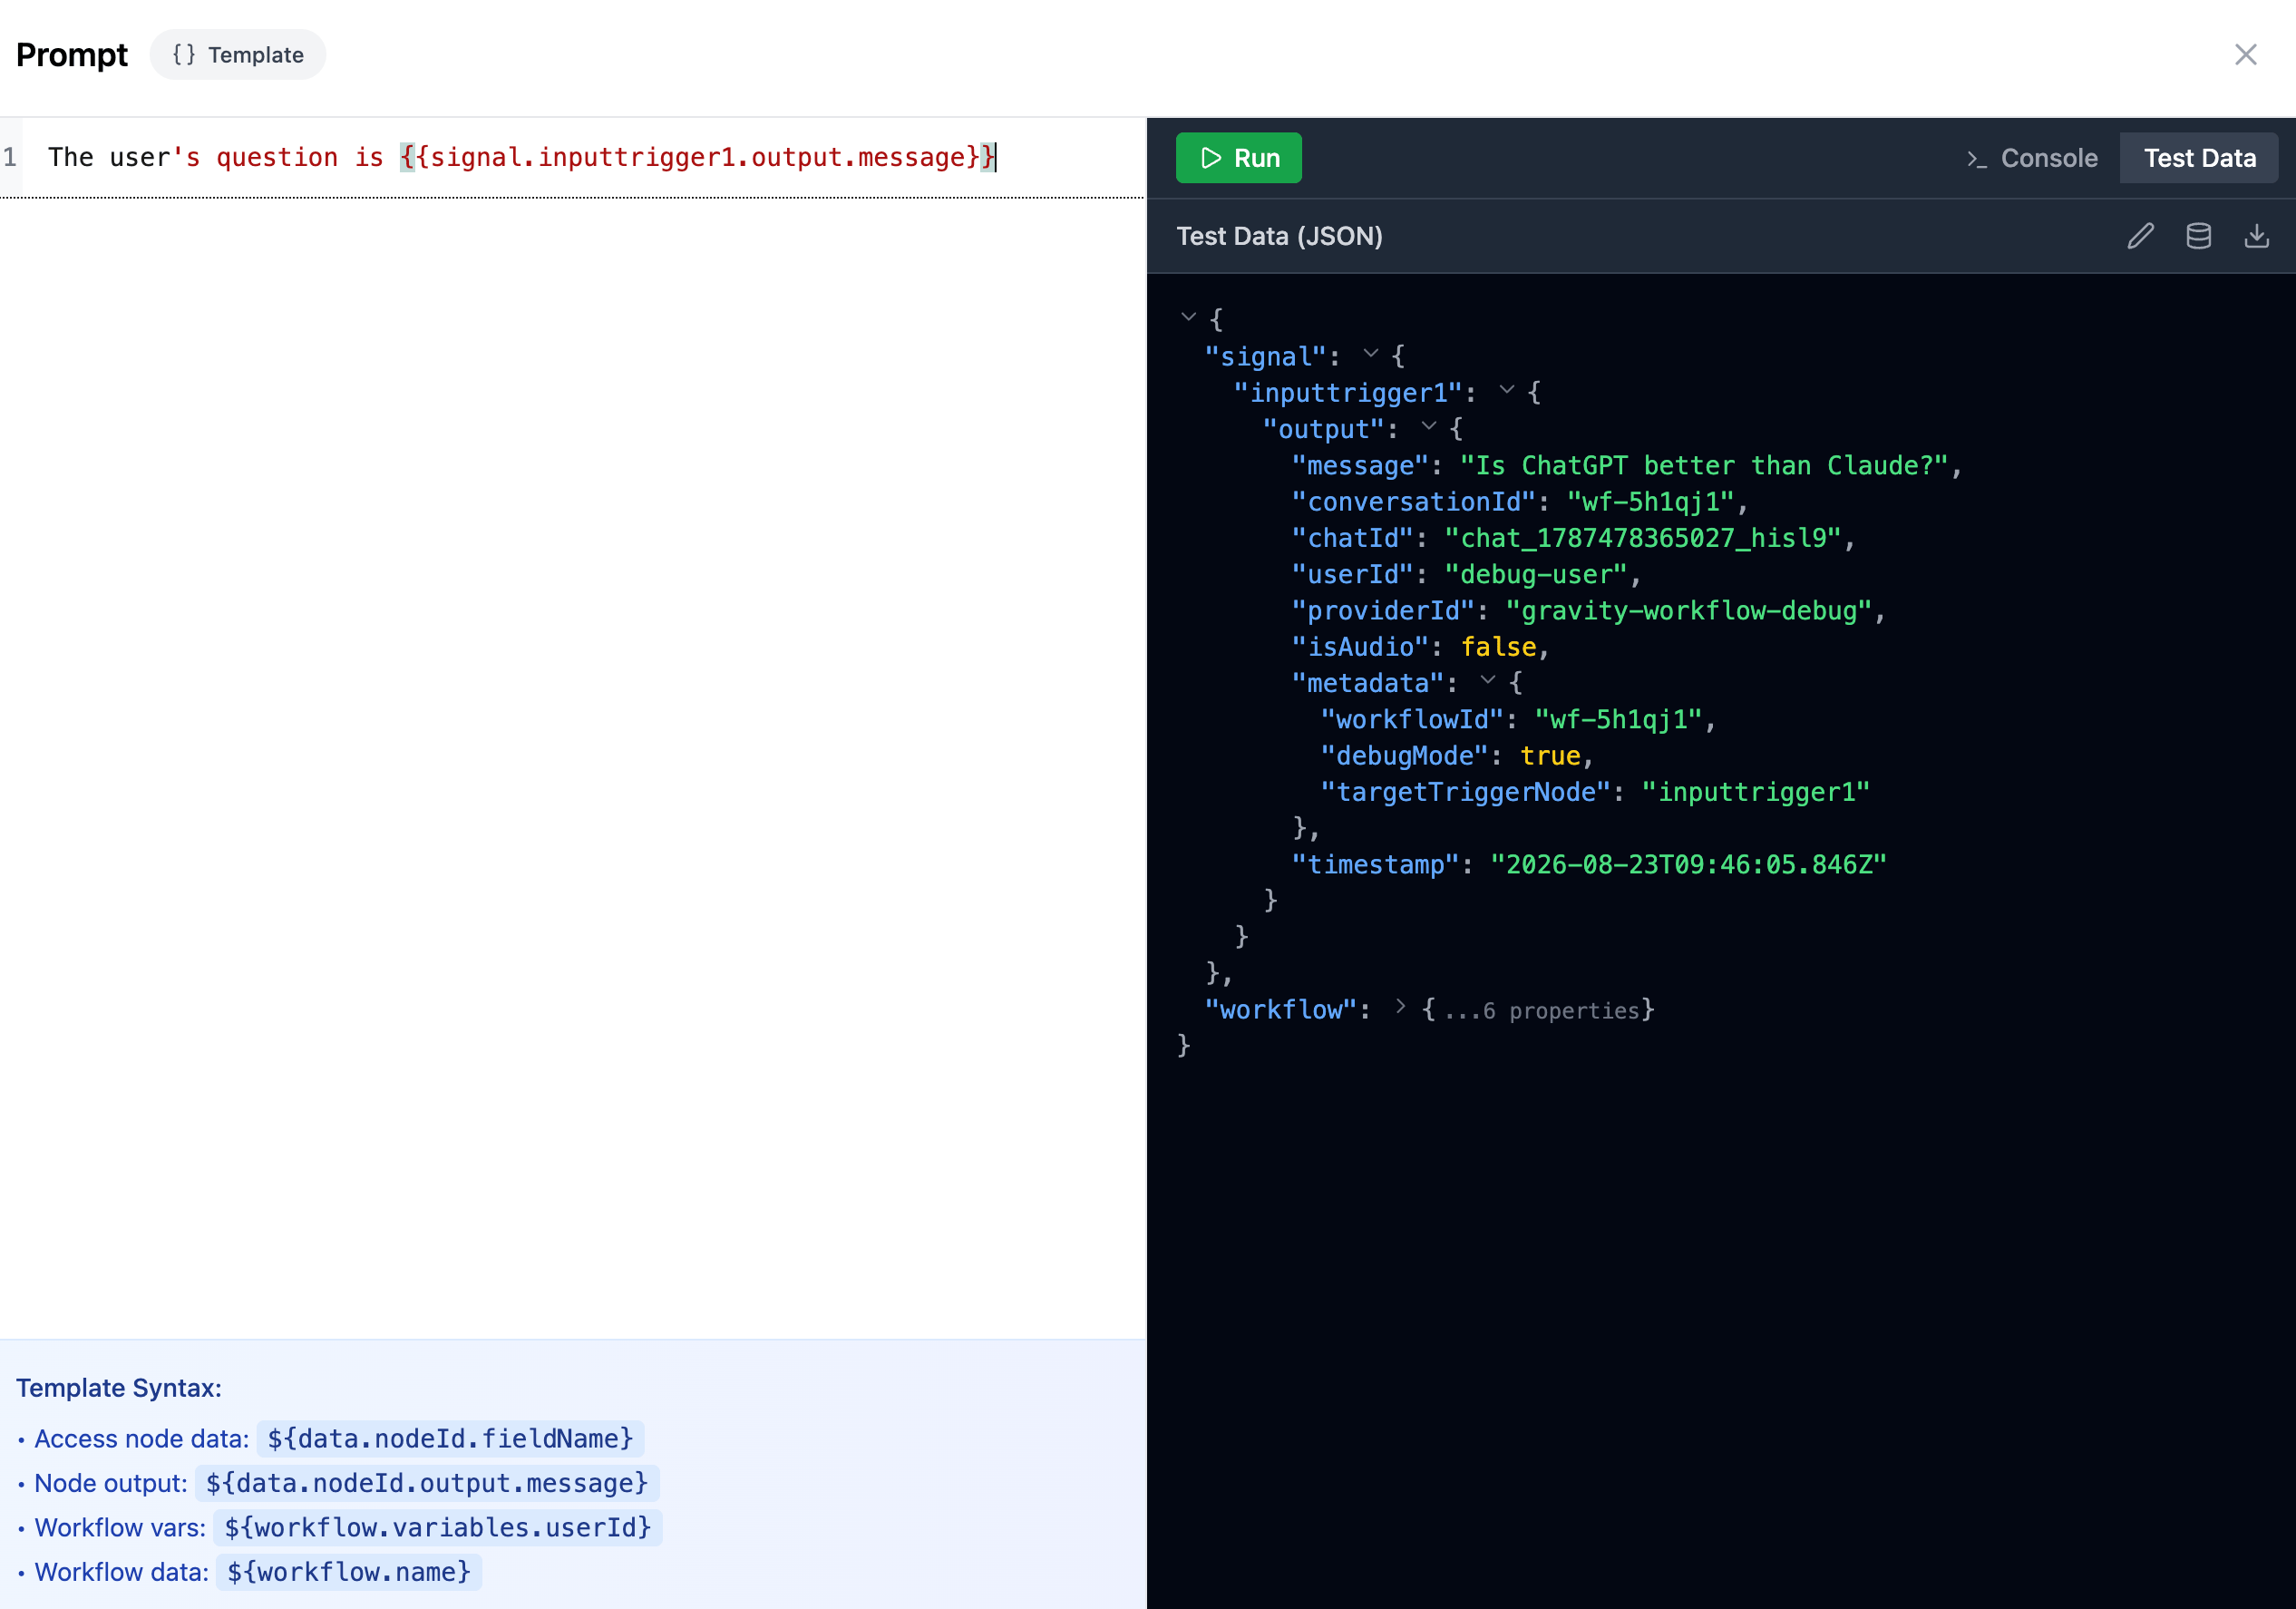The height and width of the screenshot is (1609, 2296).
Task: Click the Test Data (JSON) heading
Action: coord(1279,236)
